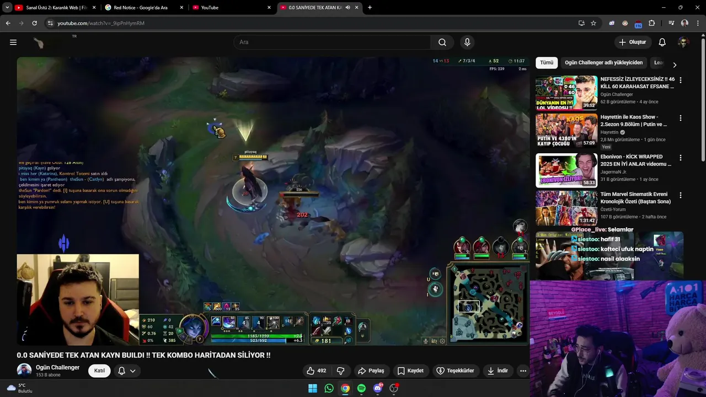This screenshot has width=706, height=397.
Task: Open Spotify from the taskbar
Action: click(361, 388)
